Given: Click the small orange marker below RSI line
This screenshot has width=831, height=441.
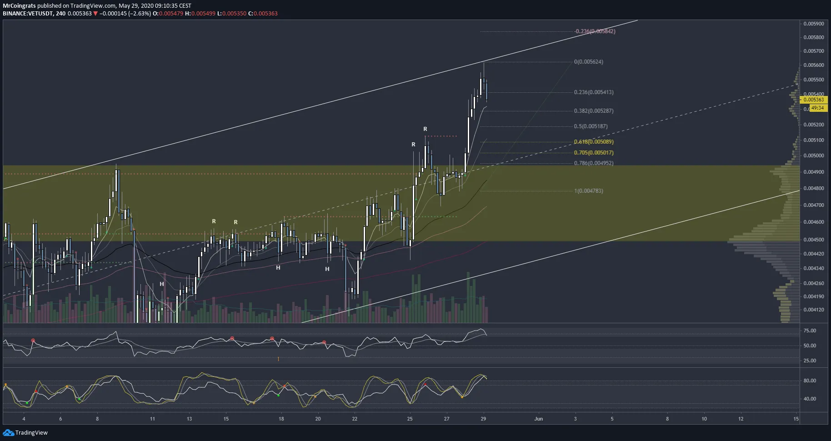Looking at the screenshot, I should 278,359.
